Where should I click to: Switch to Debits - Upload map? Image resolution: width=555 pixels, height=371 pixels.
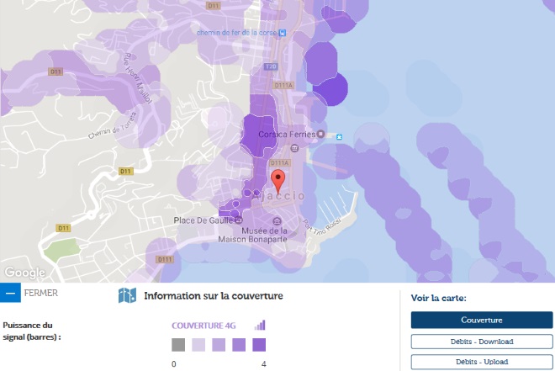coord(482,362)
